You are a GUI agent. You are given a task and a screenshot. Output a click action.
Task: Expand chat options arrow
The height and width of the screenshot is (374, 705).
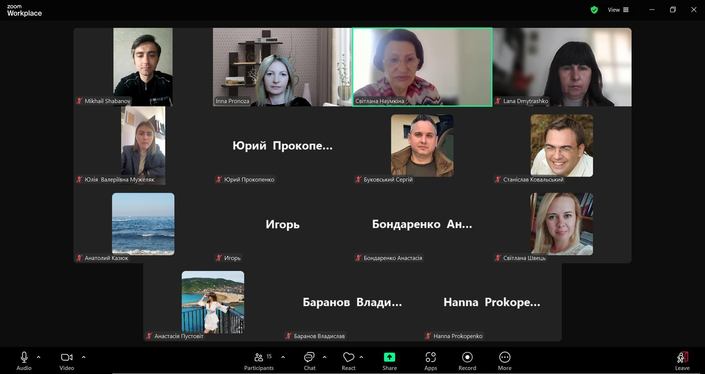325,357
